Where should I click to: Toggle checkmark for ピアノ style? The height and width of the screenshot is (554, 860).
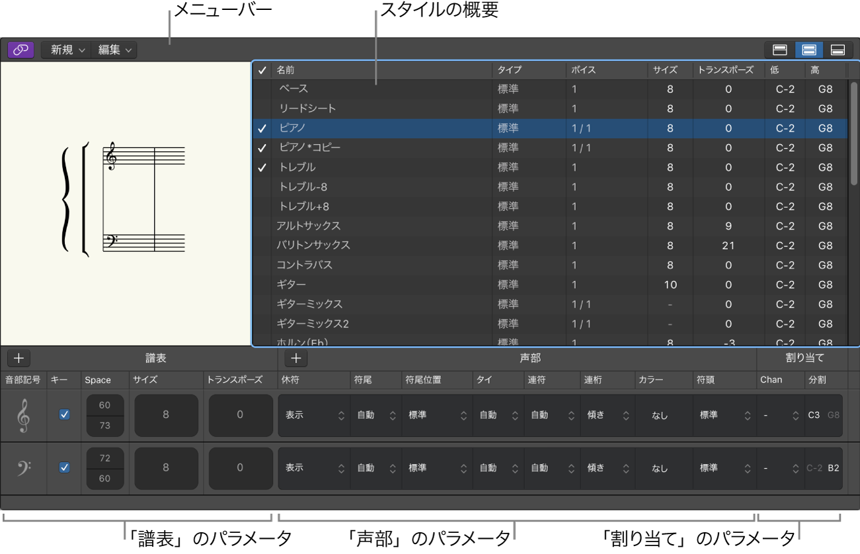click(262, 128)
